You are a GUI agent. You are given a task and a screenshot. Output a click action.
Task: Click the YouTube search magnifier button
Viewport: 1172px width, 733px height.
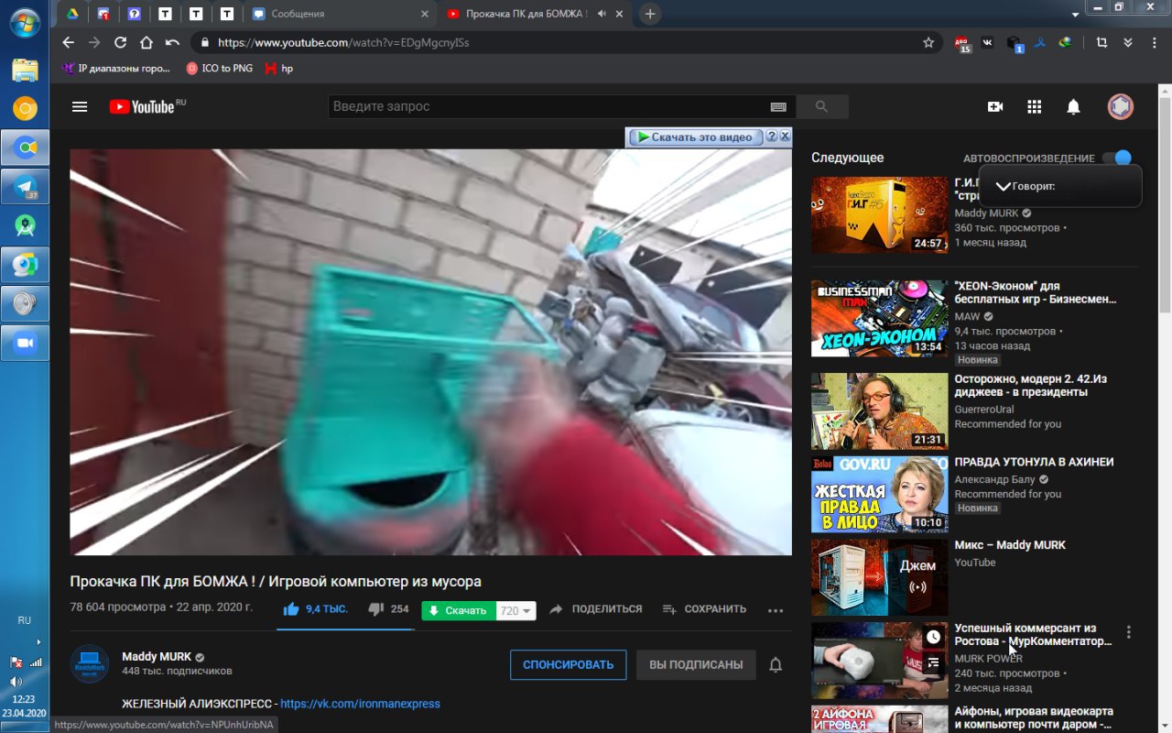coord(821,107)
